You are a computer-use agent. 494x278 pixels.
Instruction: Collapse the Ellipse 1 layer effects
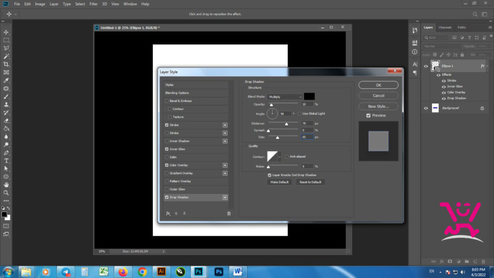pyautogui.click(x=488, y=66)
